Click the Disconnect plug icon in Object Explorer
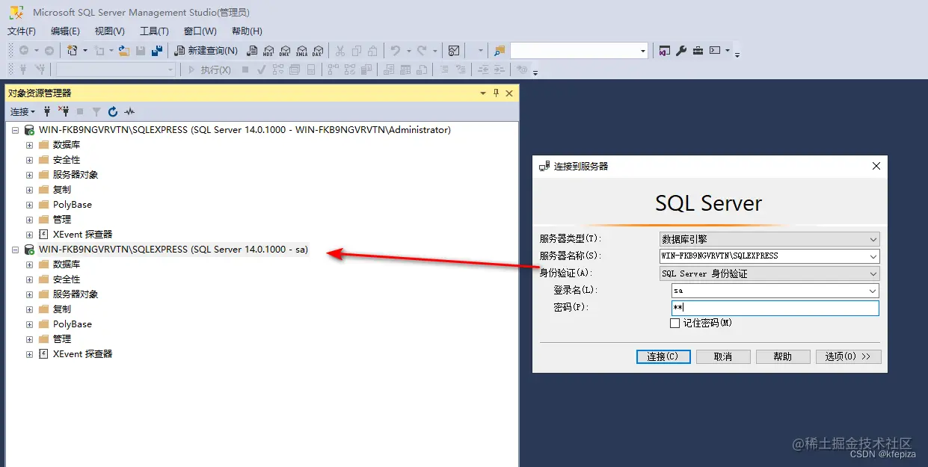Image resolution: width=928 pixels, height=467 pixels. click(x=64, y=111)
